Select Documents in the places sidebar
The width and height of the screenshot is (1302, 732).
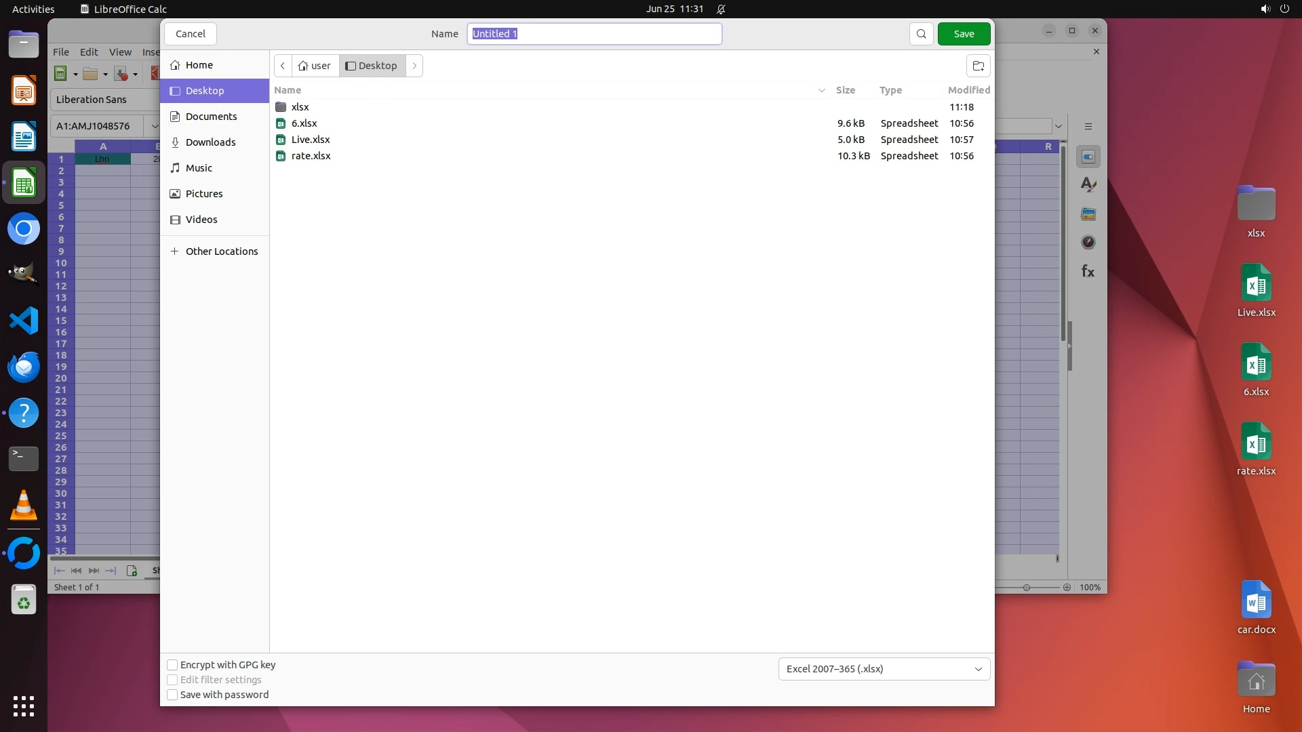[211, 117]
